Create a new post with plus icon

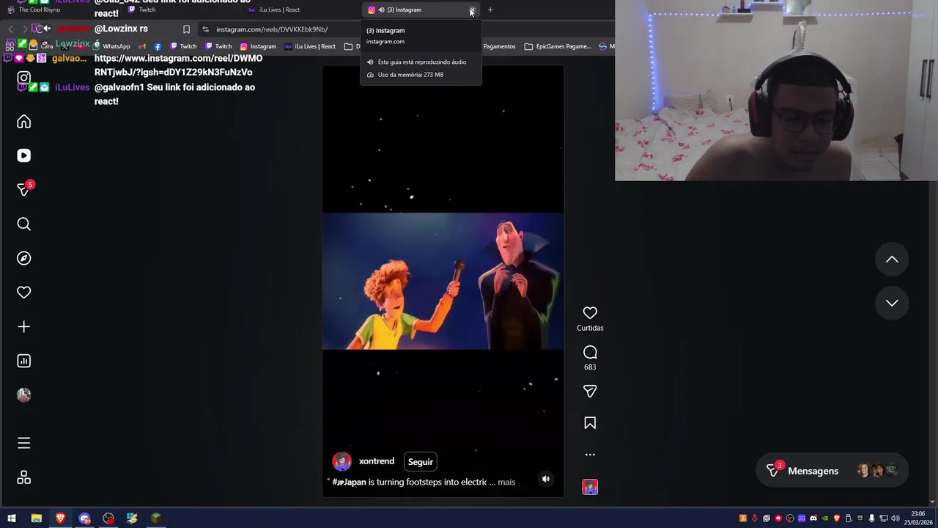pos(24,326)
